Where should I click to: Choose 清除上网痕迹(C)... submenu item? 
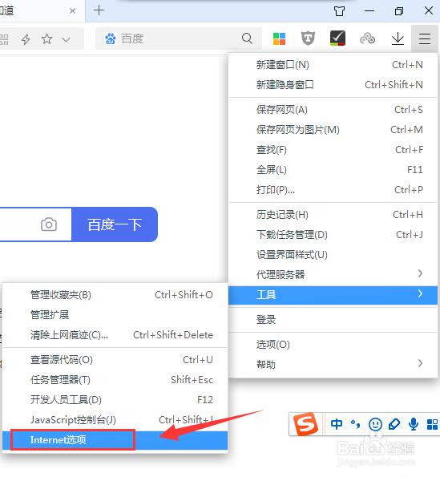point(115,335)
